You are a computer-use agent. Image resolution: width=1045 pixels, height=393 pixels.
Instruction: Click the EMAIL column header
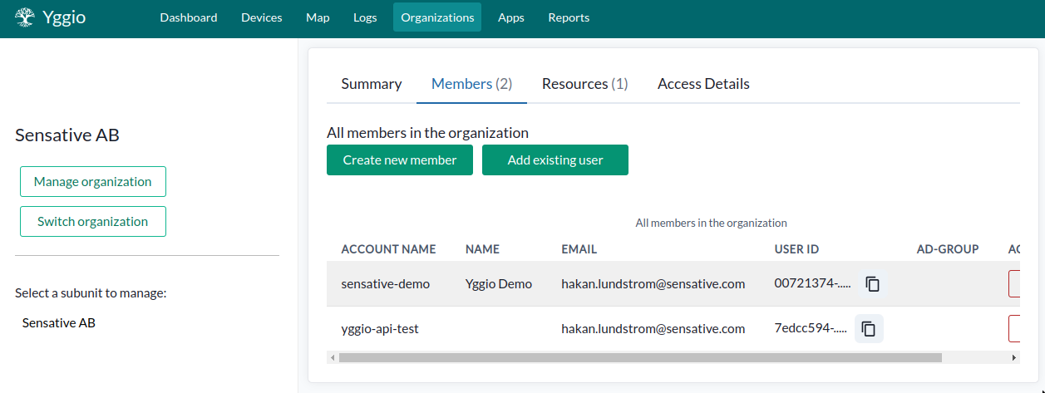(x=579, y=249)
